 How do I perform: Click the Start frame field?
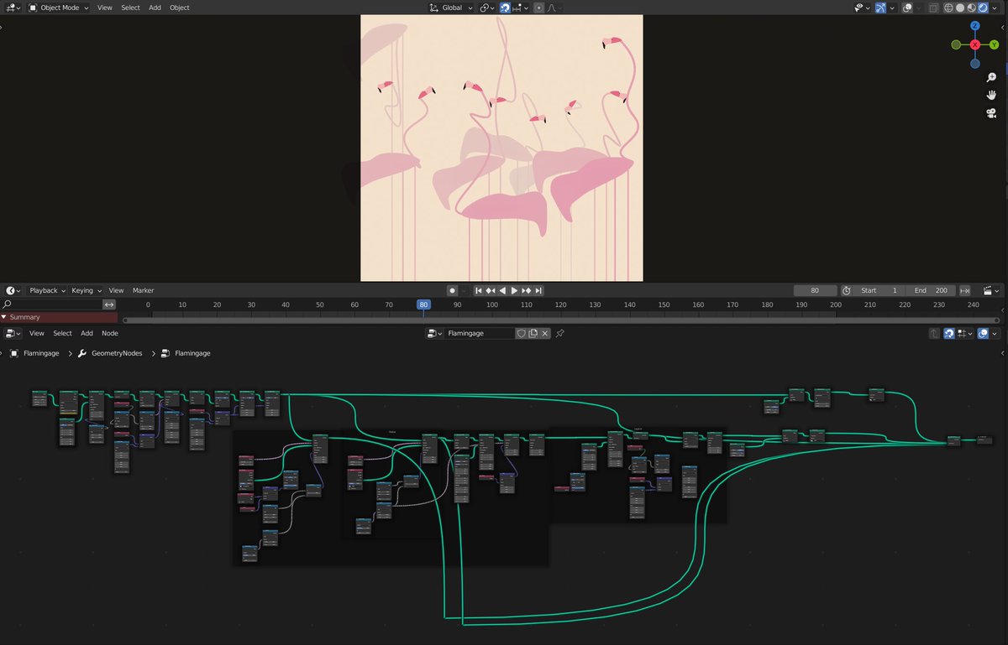coord(879,290)
